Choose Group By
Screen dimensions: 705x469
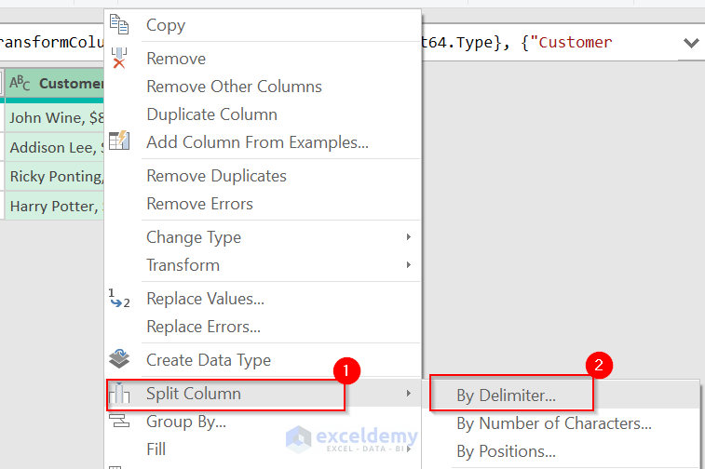[x=186, y=422]
